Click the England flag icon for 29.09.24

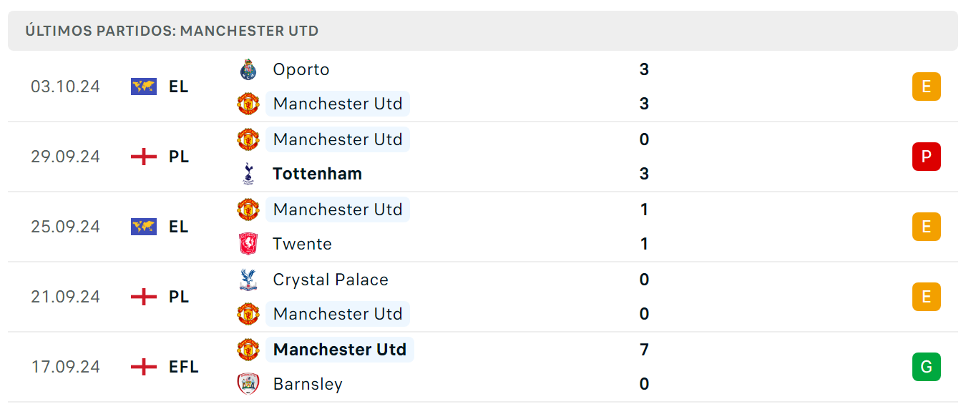(144, 157)
